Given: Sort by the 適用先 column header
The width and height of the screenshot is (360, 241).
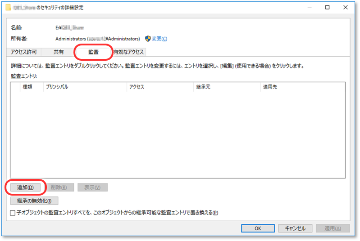Looking at the screenshot, I should point(303,87).
